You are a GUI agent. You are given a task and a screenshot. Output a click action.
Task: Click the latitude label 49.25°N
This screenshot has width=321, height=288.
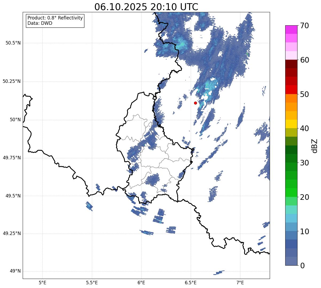11,234
